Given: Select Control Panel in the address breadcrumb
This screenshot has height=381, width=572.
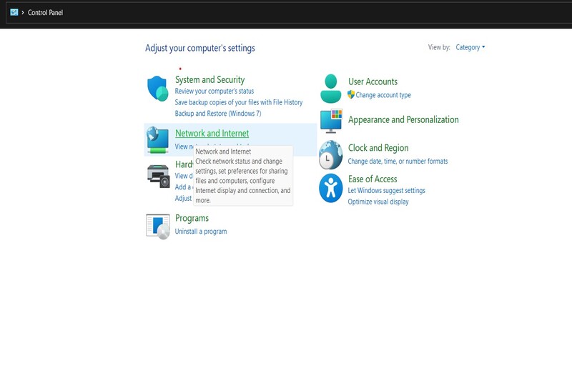Looking at the screenshot, I should point(45,12).
